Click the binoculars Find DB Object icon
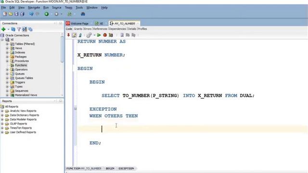The image size is (308, 173). click(x=83, y=14)
